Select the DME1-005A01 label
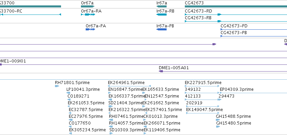The width and height of the screenshot is (287, 135). click(x=174, y=68)
